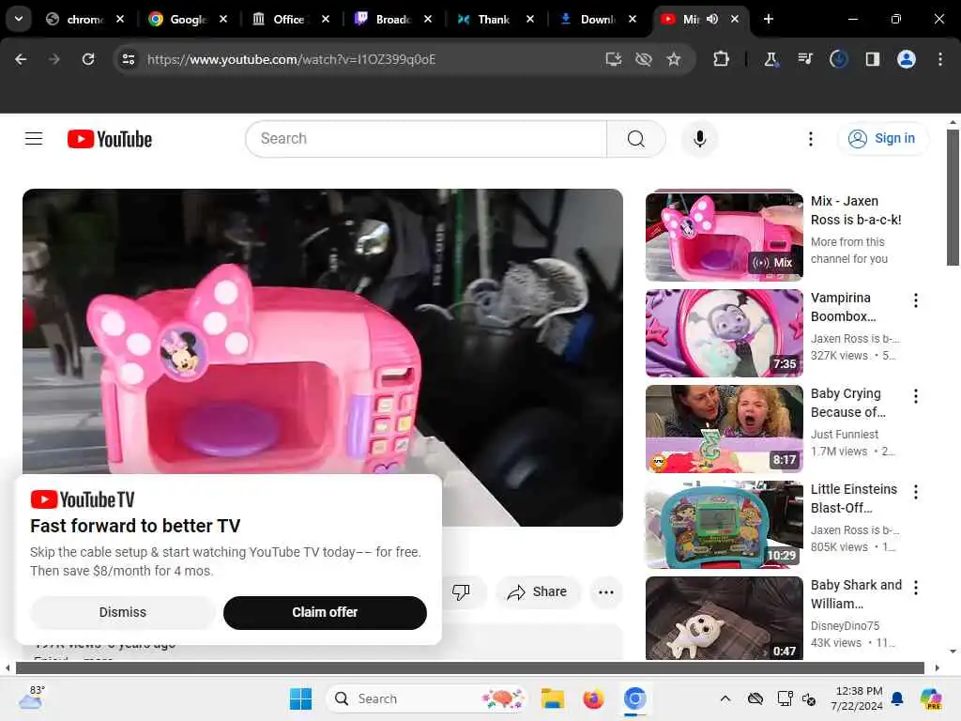Go to the YouTube home logo
This screenshot has height=721, width=961.
(110, 139)
